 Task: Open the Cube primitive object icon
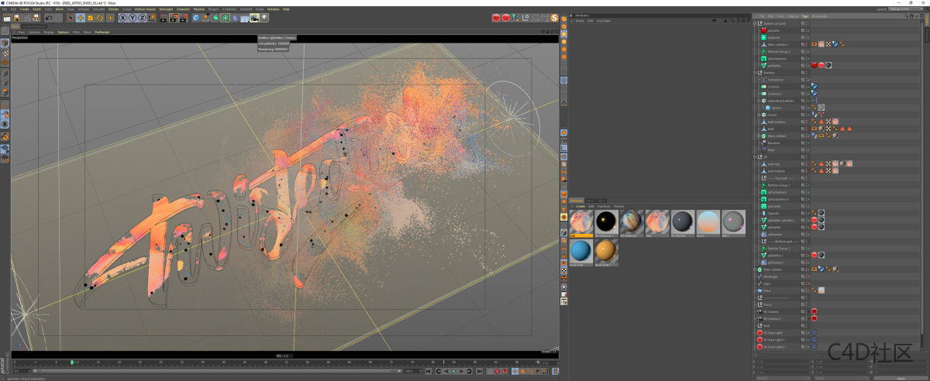click(196, 18)
